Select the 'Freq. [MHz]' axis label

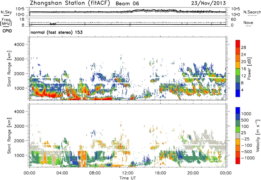pos(6,22)
